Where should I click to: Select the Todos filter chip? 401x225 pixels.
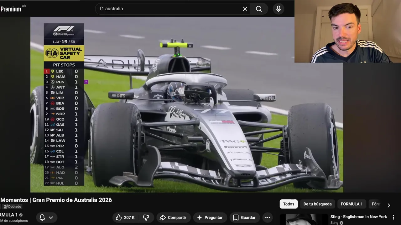coord(289,204)
